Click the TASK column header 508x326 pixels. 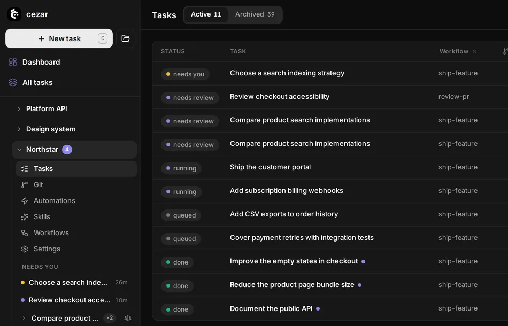238,51
